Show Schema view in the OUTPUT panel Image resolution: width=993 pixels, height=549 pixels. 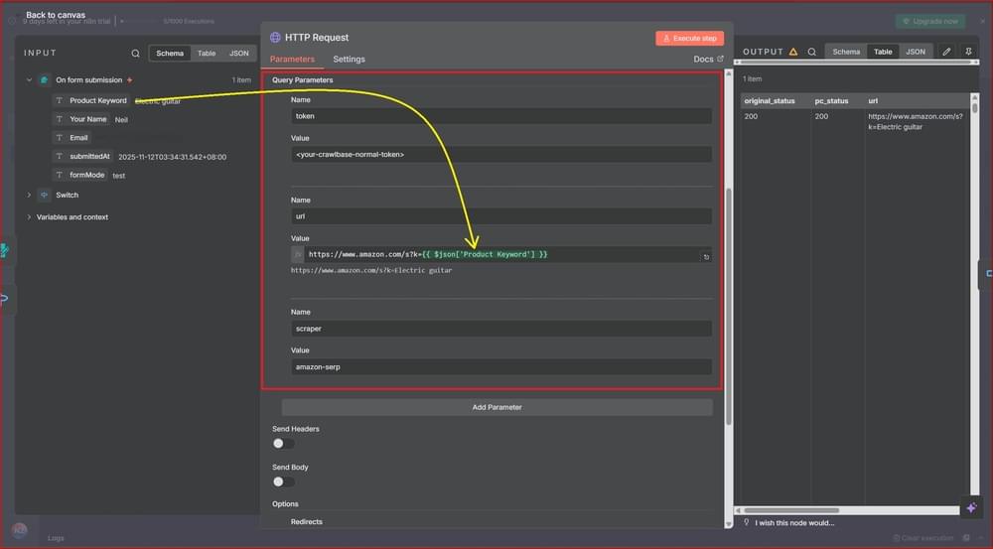(846, 52)
